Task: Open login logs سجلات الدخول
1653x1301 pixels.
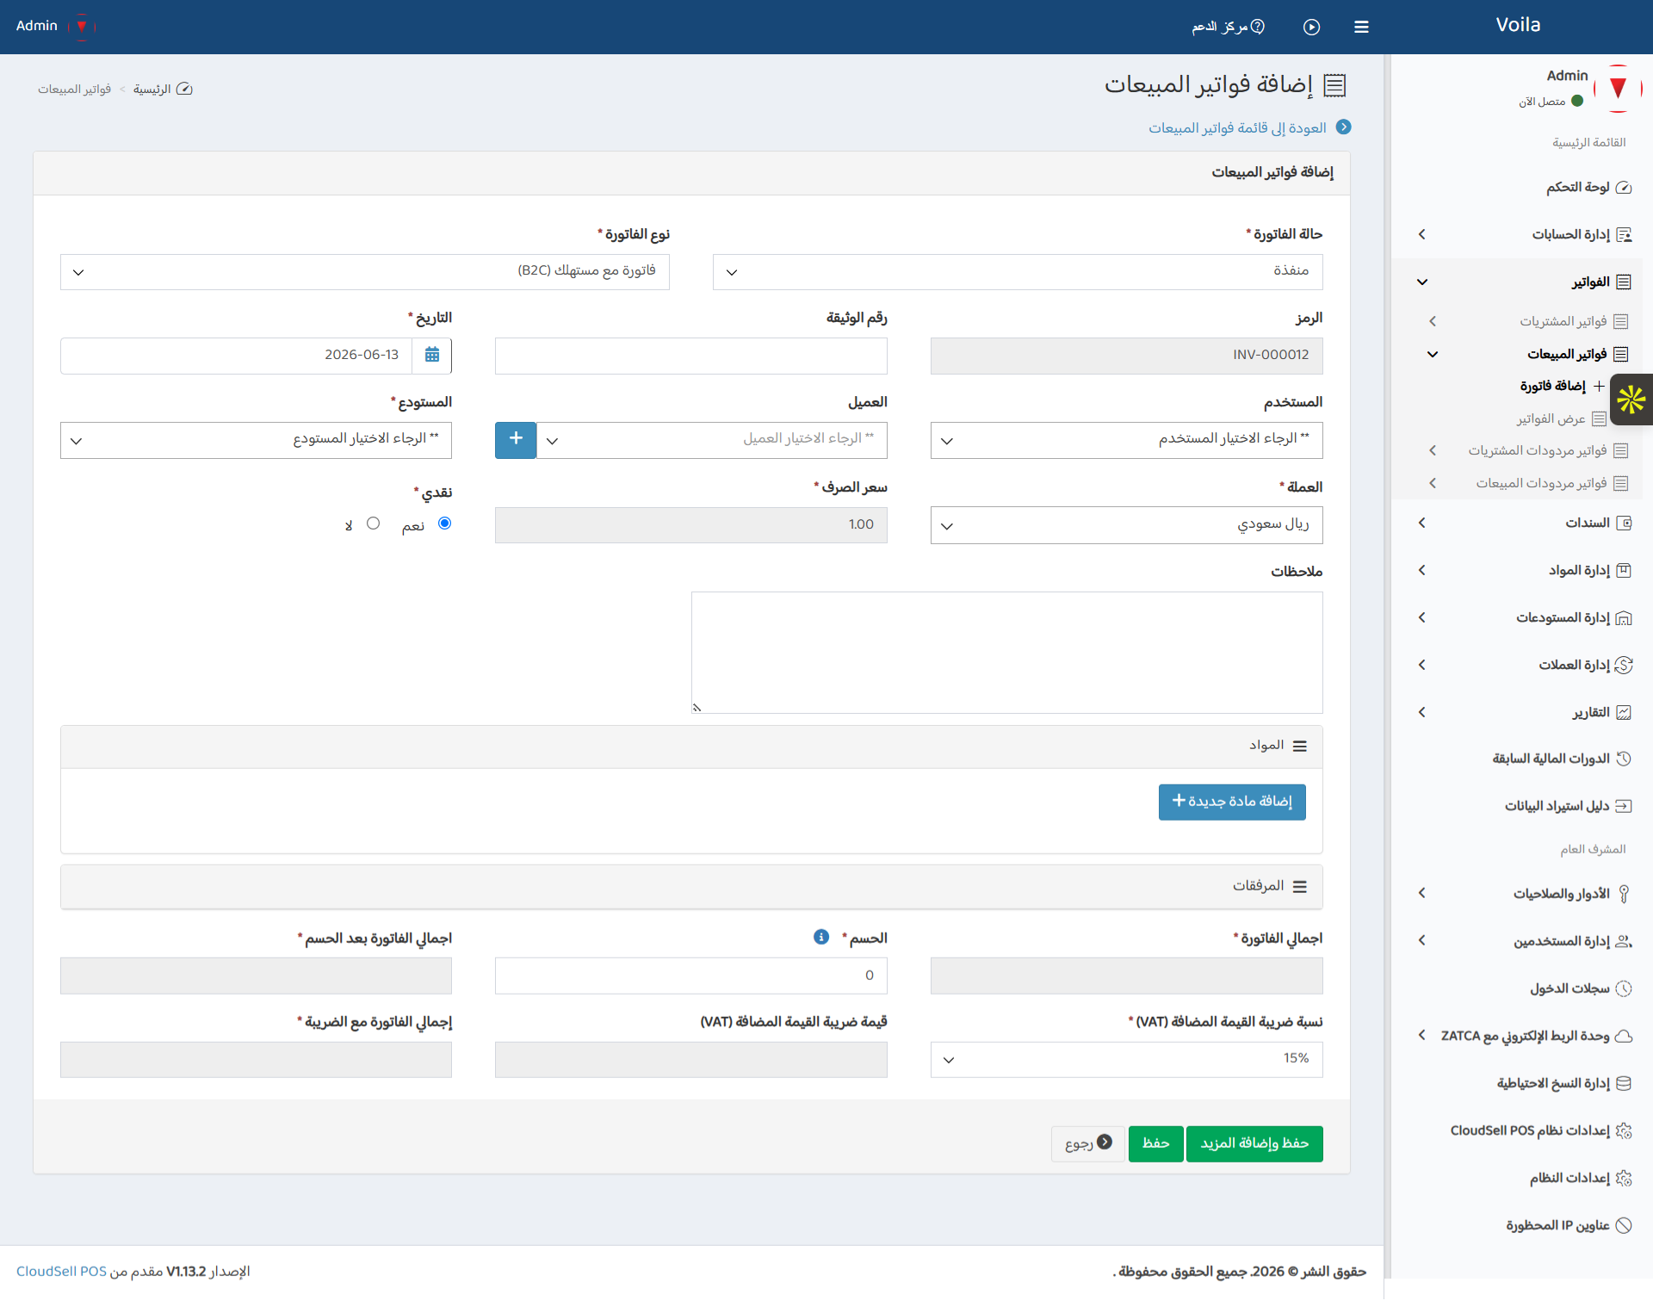Action: click(1580, 988)
